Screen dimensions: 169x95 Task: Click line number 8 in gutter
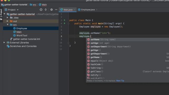[61, 36]
